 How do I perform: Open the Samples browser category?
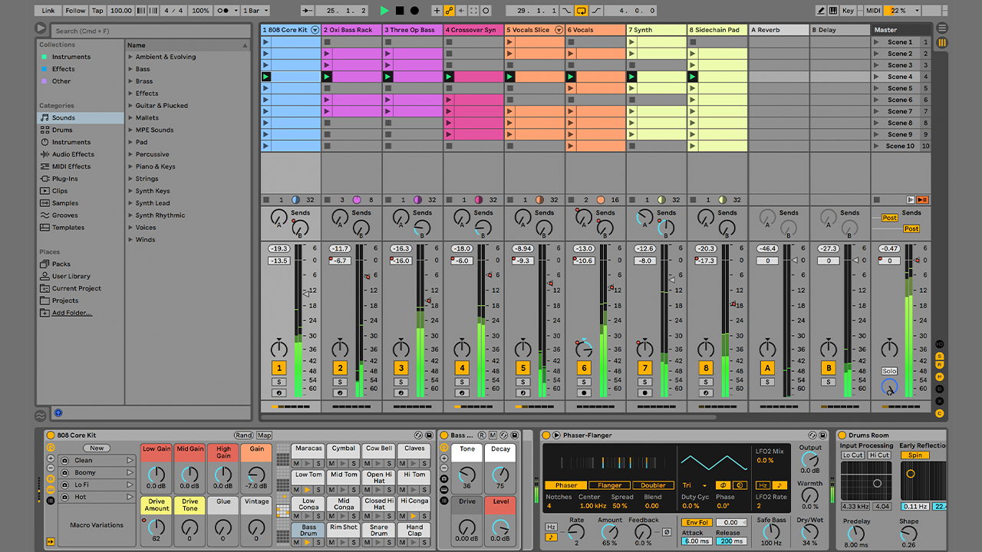click(x=65, y=203)
